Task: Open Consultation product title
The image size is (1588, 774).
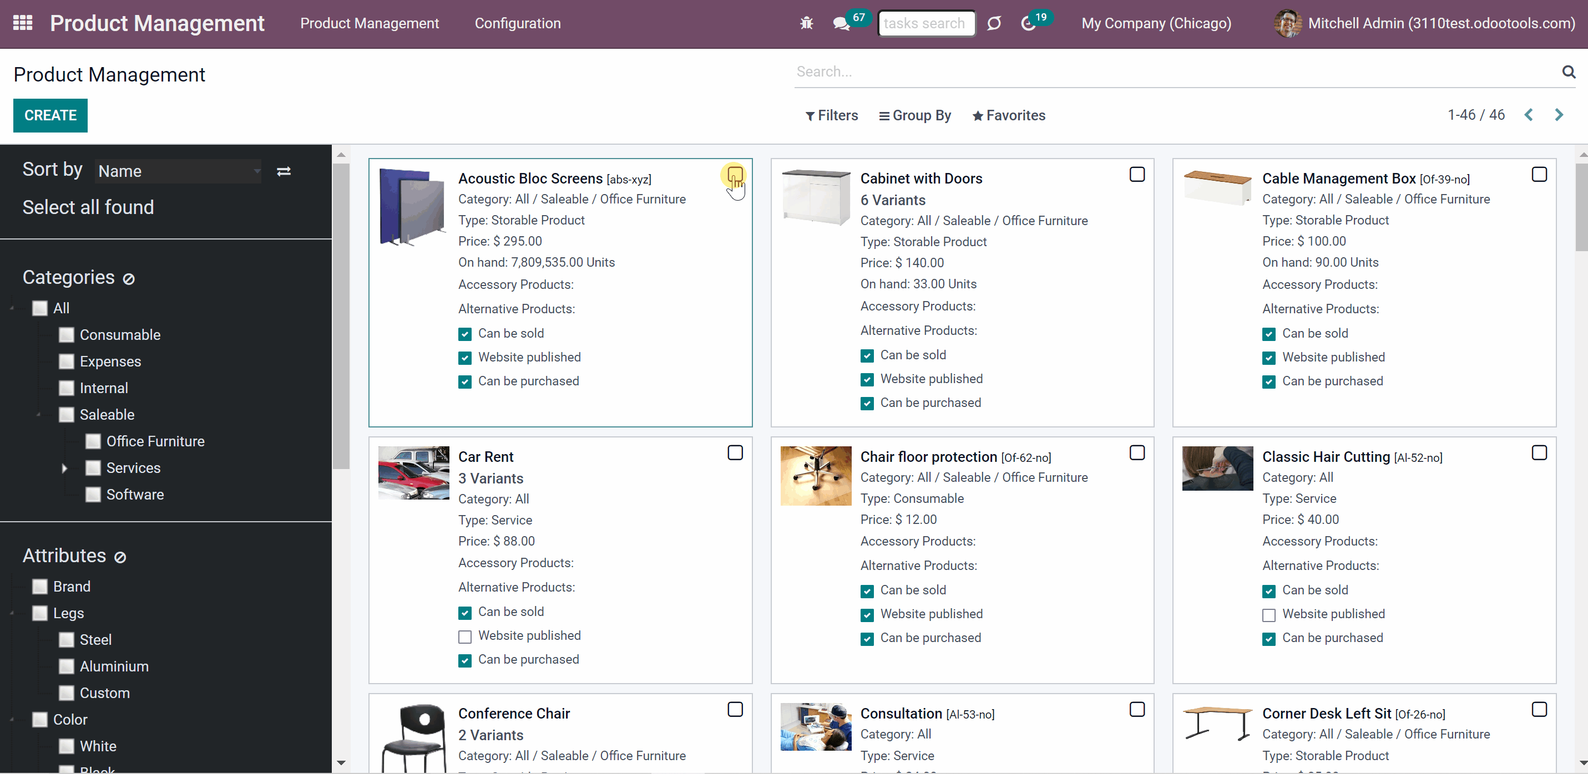Action: [901, 714]
